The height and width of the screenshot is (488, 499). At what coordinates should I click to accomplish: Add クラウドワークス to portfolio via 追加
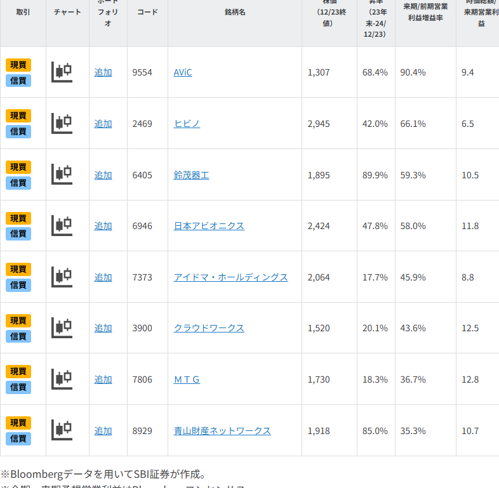[103, 328]
